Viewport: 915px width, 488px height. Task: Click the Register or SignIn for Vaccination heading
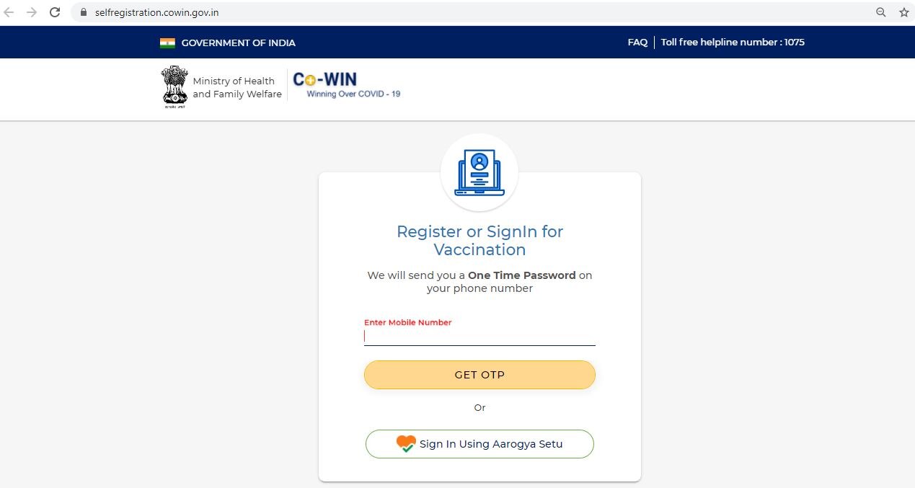click(479, 241)
